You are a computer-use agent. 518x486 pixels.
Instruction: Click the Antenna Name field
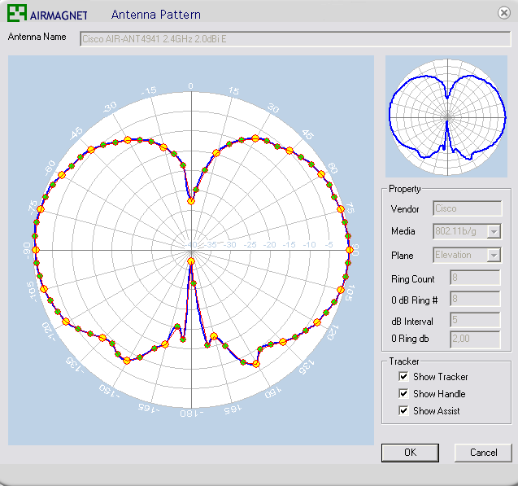coord(295,39)
